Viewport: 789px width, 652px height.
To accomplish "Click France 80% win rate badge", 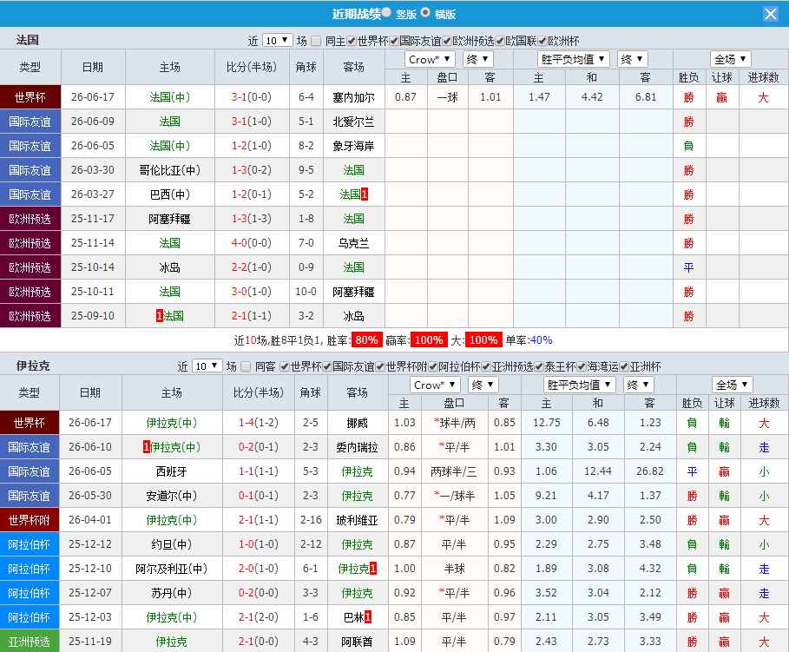I will pos(367,340).
